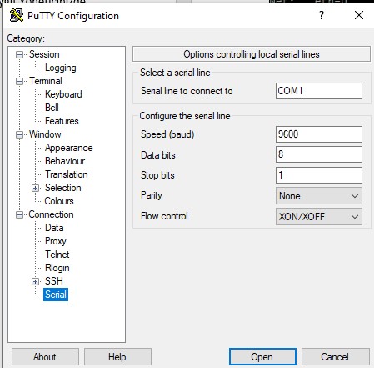Select the Colours category
The image size is (374, 368).
(59, 201)
